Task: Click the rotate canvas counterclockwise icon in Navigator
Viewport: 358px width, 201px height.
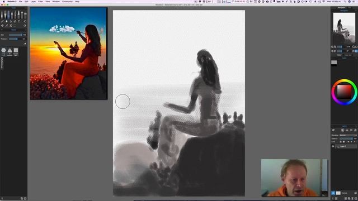Action: pyautogui.click(x=332, y=51)
